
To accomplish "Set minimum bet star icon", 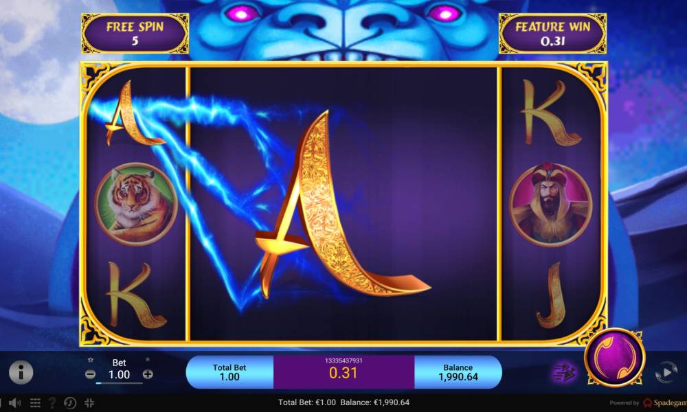I will 91,360.
